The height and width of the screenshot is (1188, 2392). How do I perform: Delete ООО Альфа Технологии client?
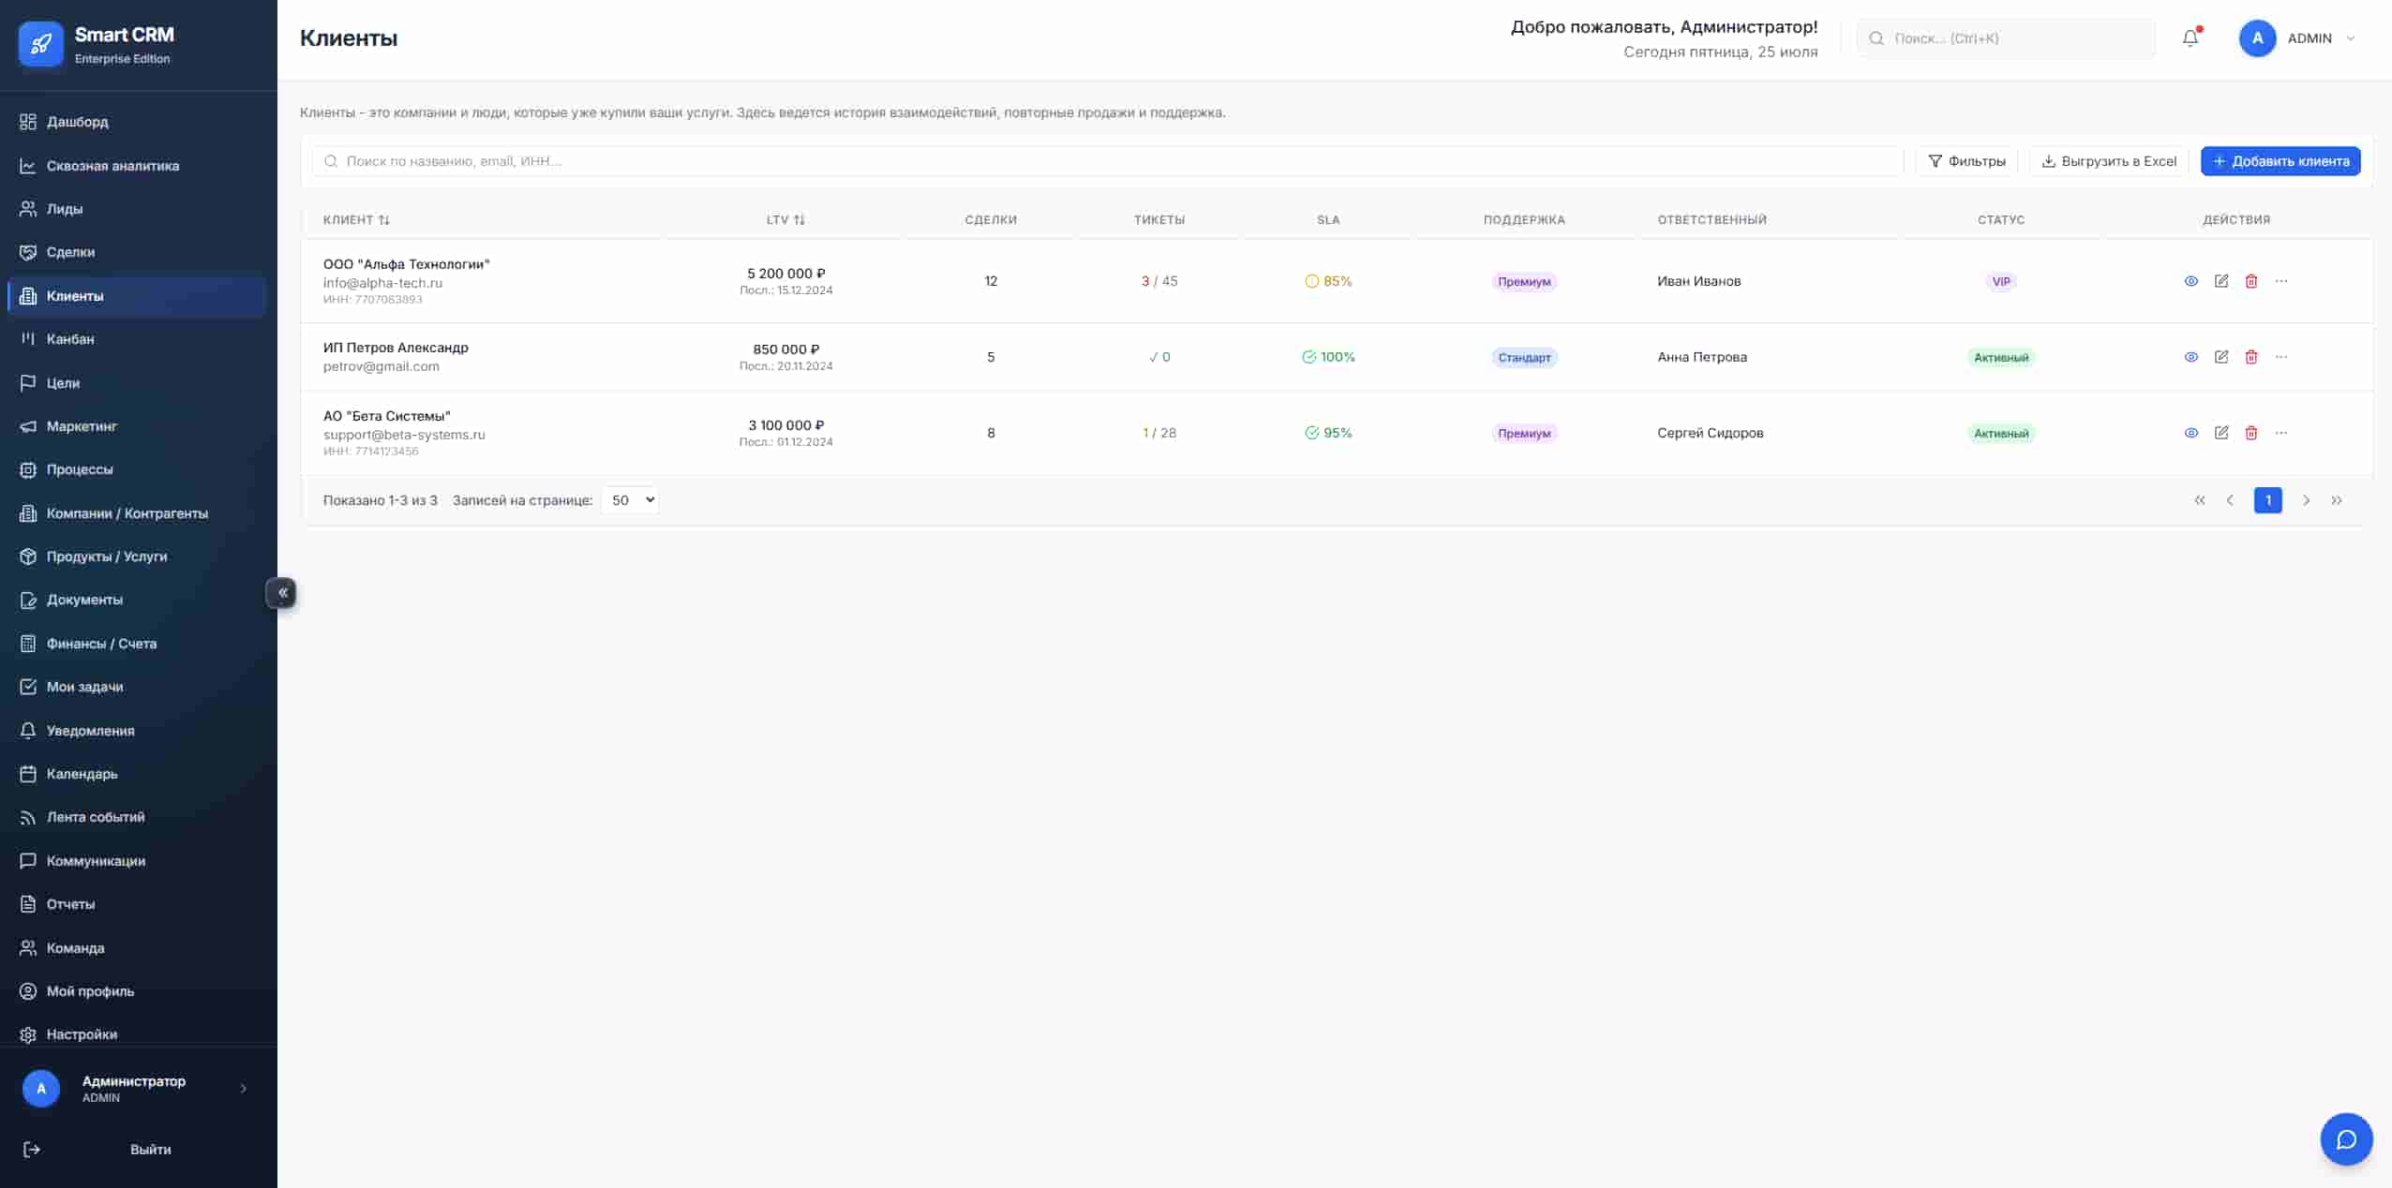tap(2250, 281)
